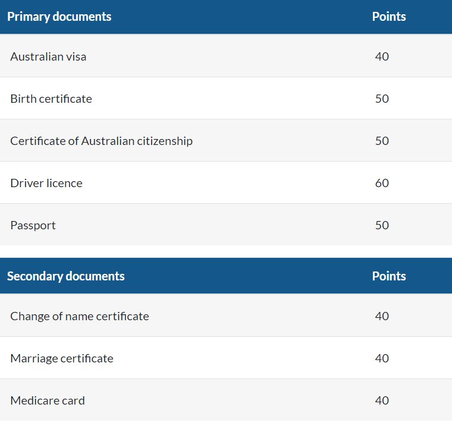Select the Passport row
Image resolution: width=452 pixels, height=423 pixels.
point(226,225)
